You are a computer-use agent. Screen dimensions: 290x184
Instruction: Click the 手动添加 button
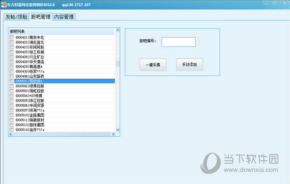tap(189, 64)
